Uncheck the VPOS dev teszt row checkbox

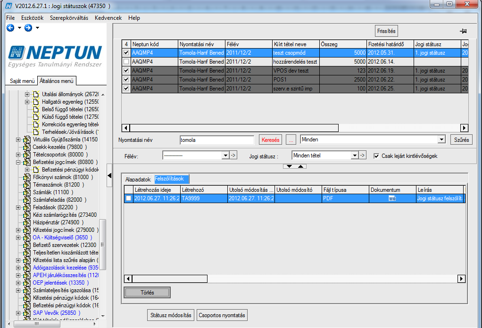pyautogui.click(x=126, y=71)
